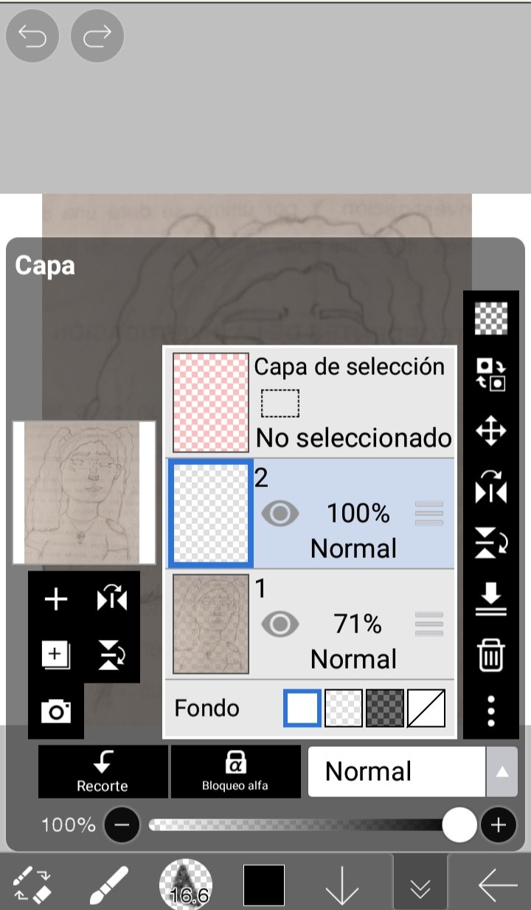Tap the redo arrow button
This screenshot has width=531, height=910.
(97, 35)
